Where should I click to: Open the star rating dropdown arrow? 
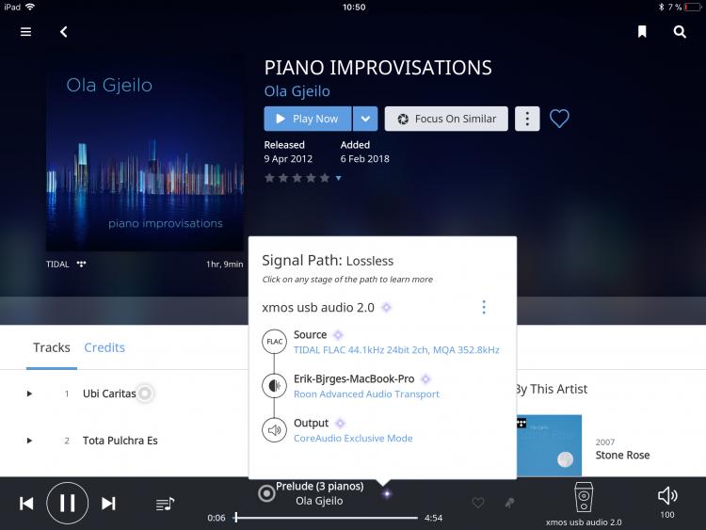coord(339,178)
